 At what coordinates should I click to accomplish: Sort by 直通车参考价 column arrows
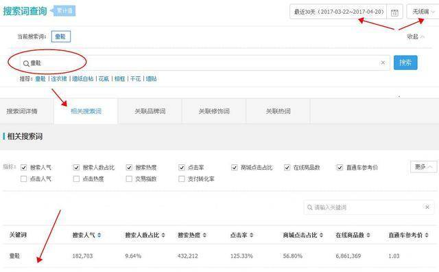(427, 235)
